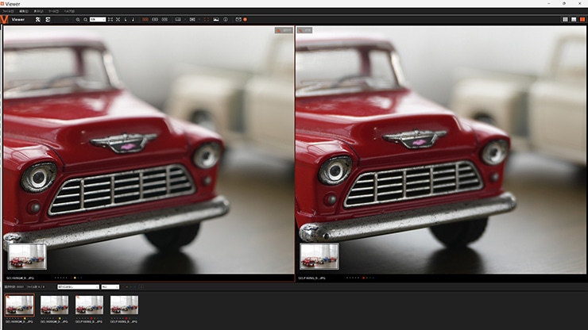Open the View menu (third menu item)

point(38,11)
